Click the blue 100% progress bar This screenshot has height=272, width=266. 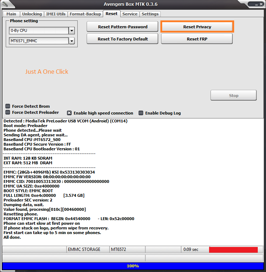point(133,266)
